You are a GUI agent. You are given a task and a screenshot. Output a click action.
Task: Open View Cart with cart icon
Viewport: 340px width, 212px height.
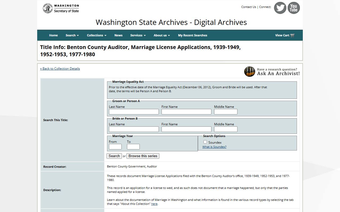285,35
